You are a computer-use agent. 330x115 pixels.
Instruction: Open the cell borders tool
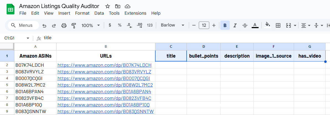[x=278, y=25]
